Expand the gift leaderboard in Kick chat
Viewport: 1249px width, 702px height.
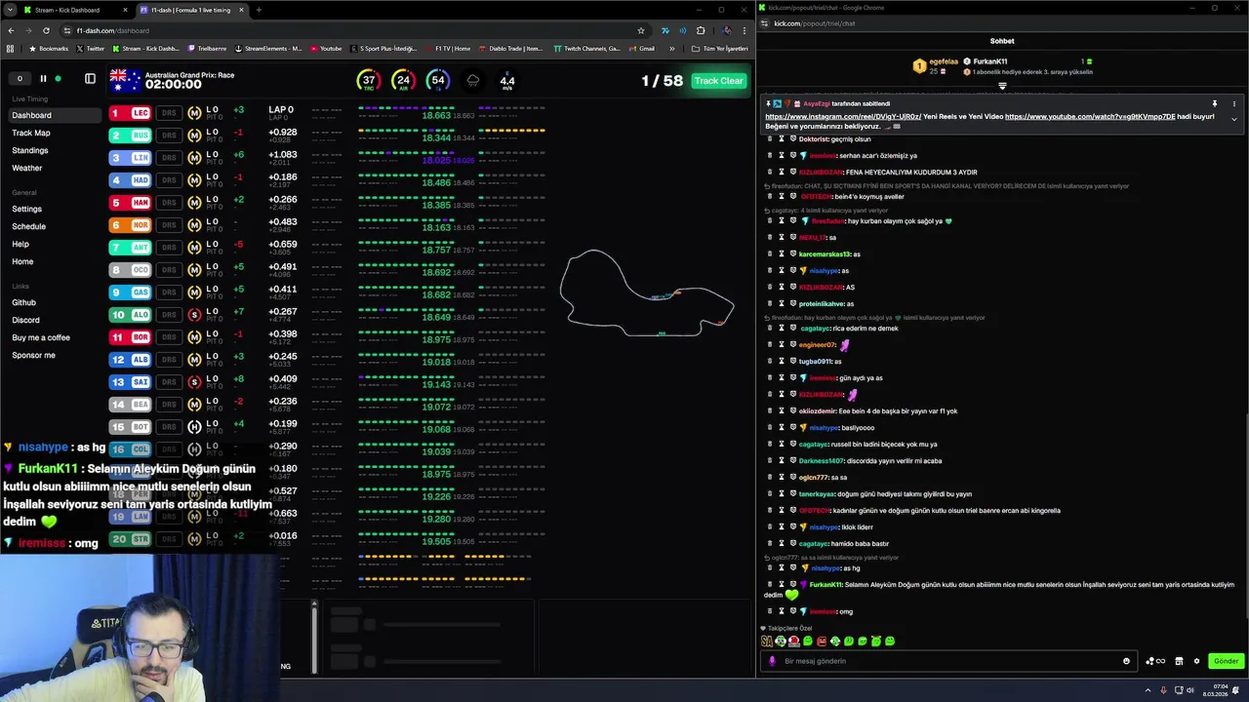[1002, 86]
